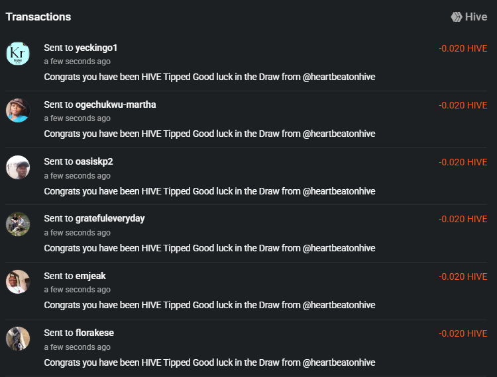Image resolution: width=497 pixels, height=377 pixels.
Task: Select emjeak's avatar thumbnail
Action: tap(18, 282)
